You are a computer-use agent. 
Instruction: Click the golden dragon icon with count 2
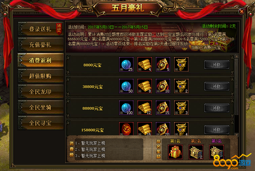(181, 86)
